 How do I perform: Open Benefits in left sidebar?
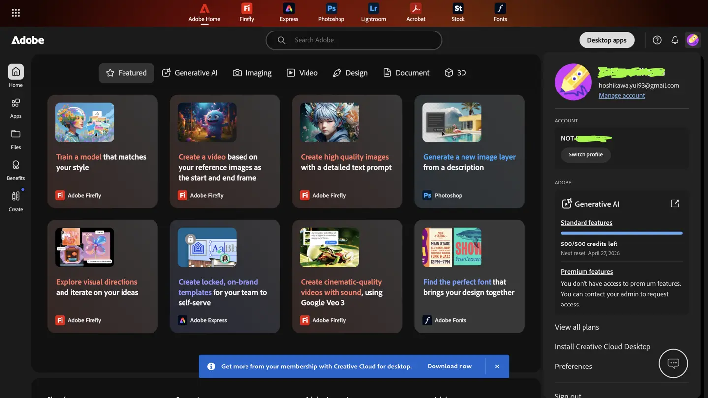pos(16,170)
